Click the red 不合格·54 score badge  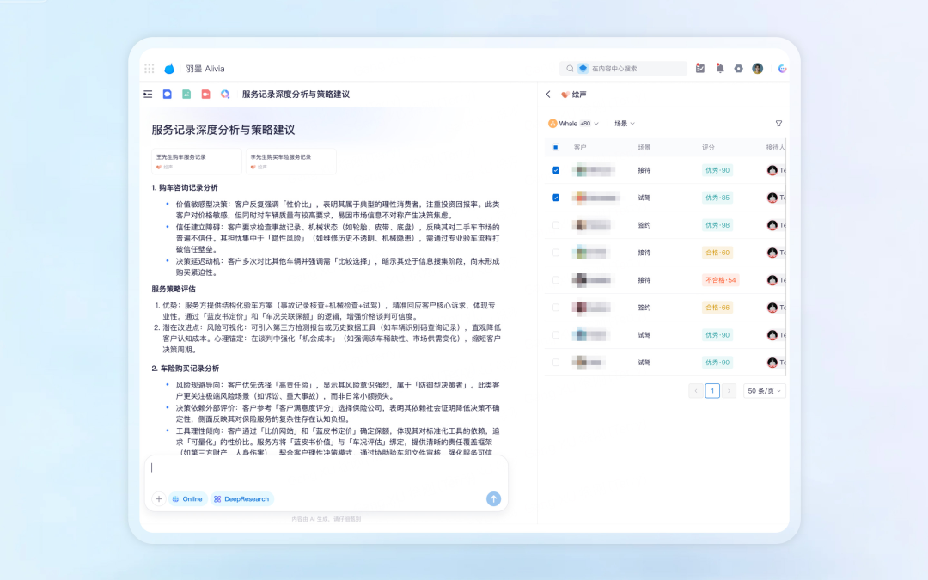[721, 280]
